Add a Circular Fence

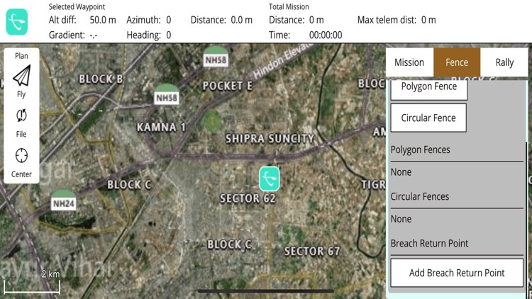point(428,118)
